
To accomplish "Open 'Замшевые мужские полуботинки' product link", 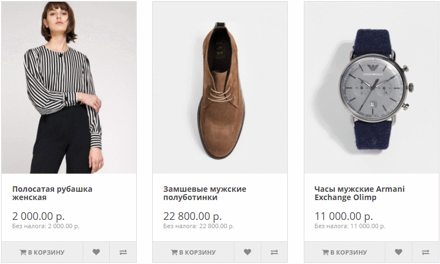I will pyautogui.click(x=205, y=193).
